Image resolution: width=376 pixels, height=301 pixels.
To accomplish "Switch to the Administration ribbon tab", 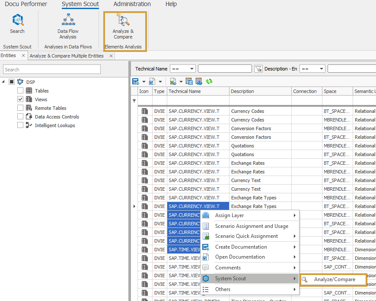I will [132, 4].
